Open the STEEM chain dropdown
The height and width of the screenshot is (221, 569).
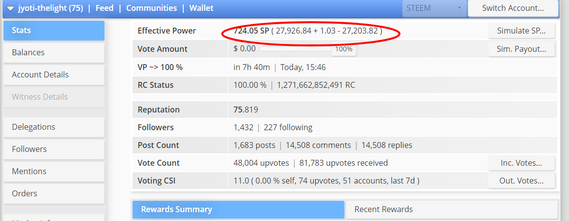click(434, 8)
